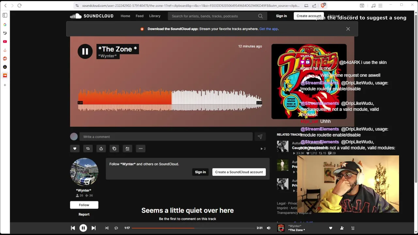Close the download app banner
The height and width of the screenshot is (235, 418).
348,29
